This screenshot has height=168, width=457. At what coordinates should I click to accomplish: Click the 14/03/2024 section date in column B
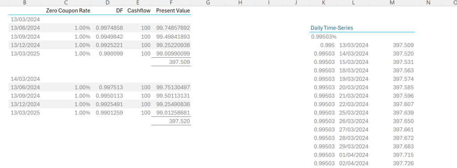coord(25,79)
